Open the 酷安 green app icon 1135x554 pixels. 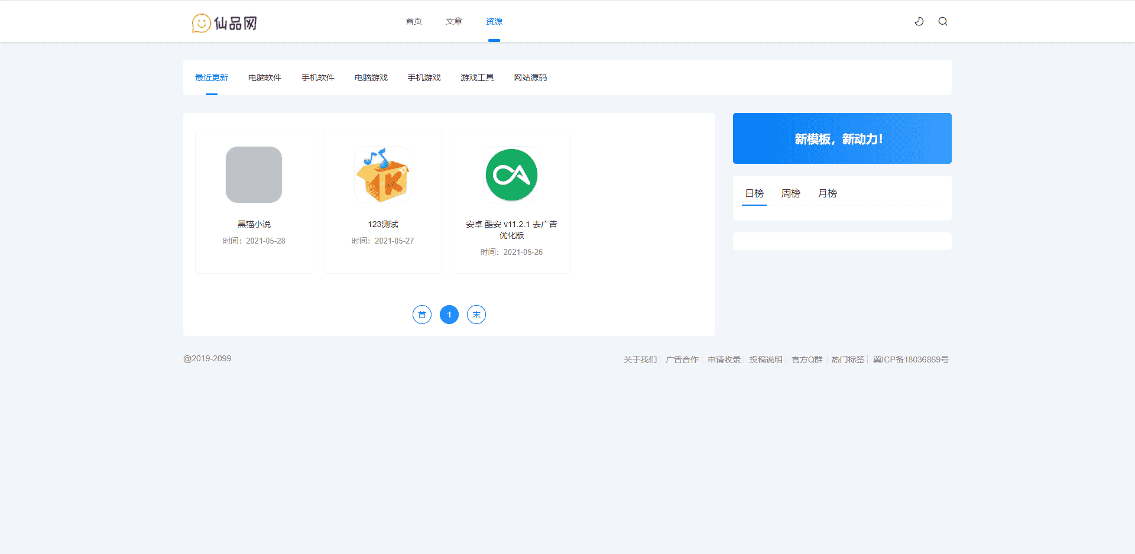click(511, 174)
